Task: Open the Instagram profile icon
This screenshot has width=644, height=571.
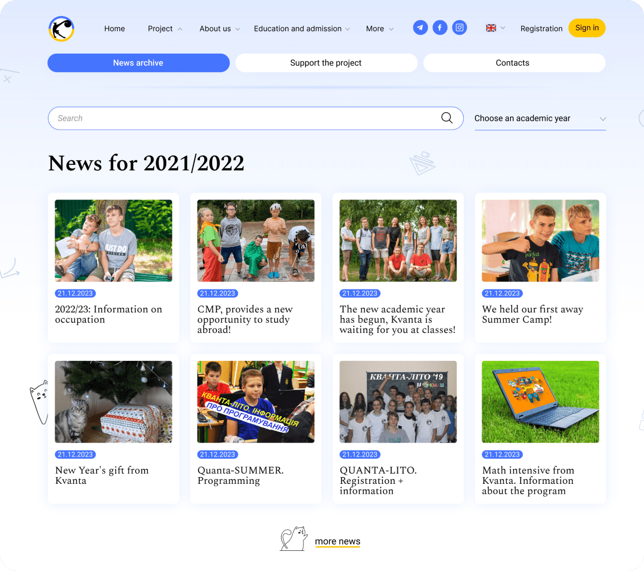Action: click(459, 27)
